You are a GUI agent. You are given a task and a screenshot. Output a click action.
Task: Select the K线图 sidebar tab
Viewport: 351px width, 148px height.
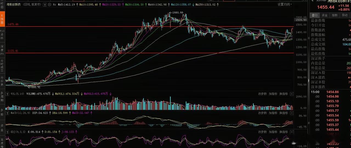pyautogui.click(x=2, y=19)
